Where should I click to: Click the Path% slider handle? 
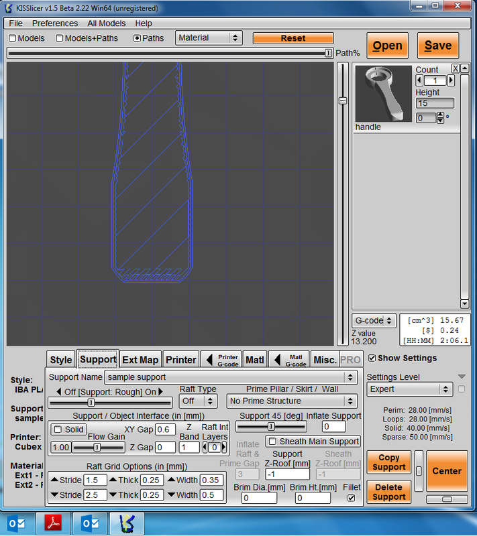pyautogui.click(x=328, y=53)
